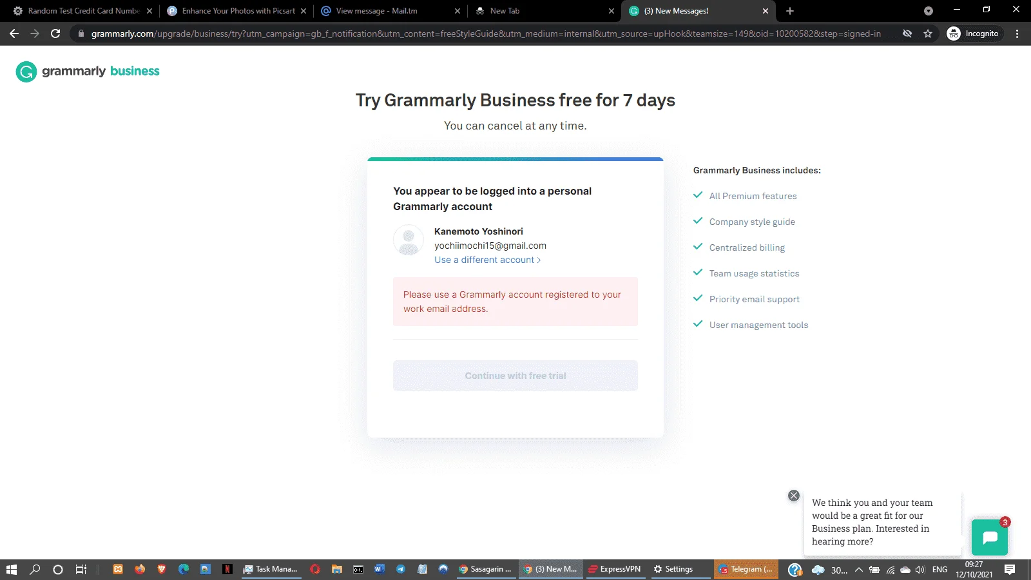1031x580 pixels.
Task: Click the third-party cookies blocked eye icon
Action: click(907, 34)
